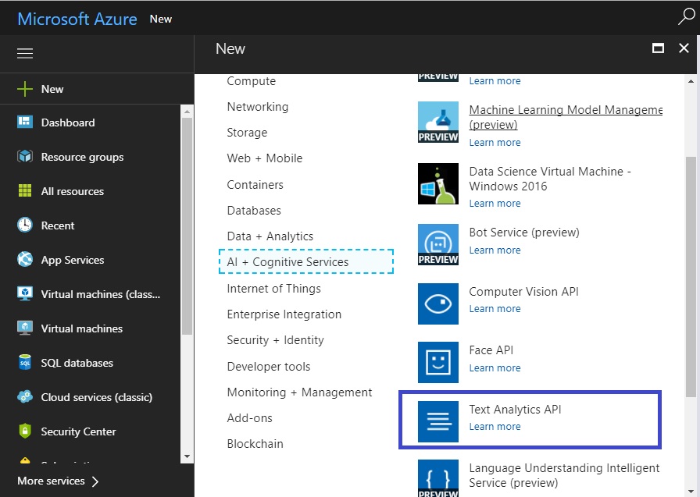Click the green plus New icon
Image resolution: width=700 pixels, height=497 pixels.
pos(25,89)
